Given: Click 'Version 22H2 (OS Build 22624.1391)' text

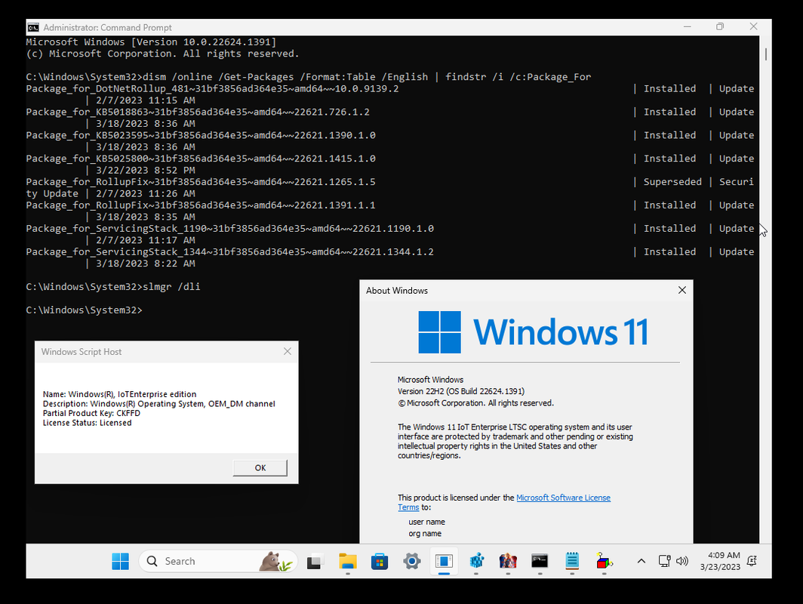Looking at the screenshot, I should click(x=461, y=391).
